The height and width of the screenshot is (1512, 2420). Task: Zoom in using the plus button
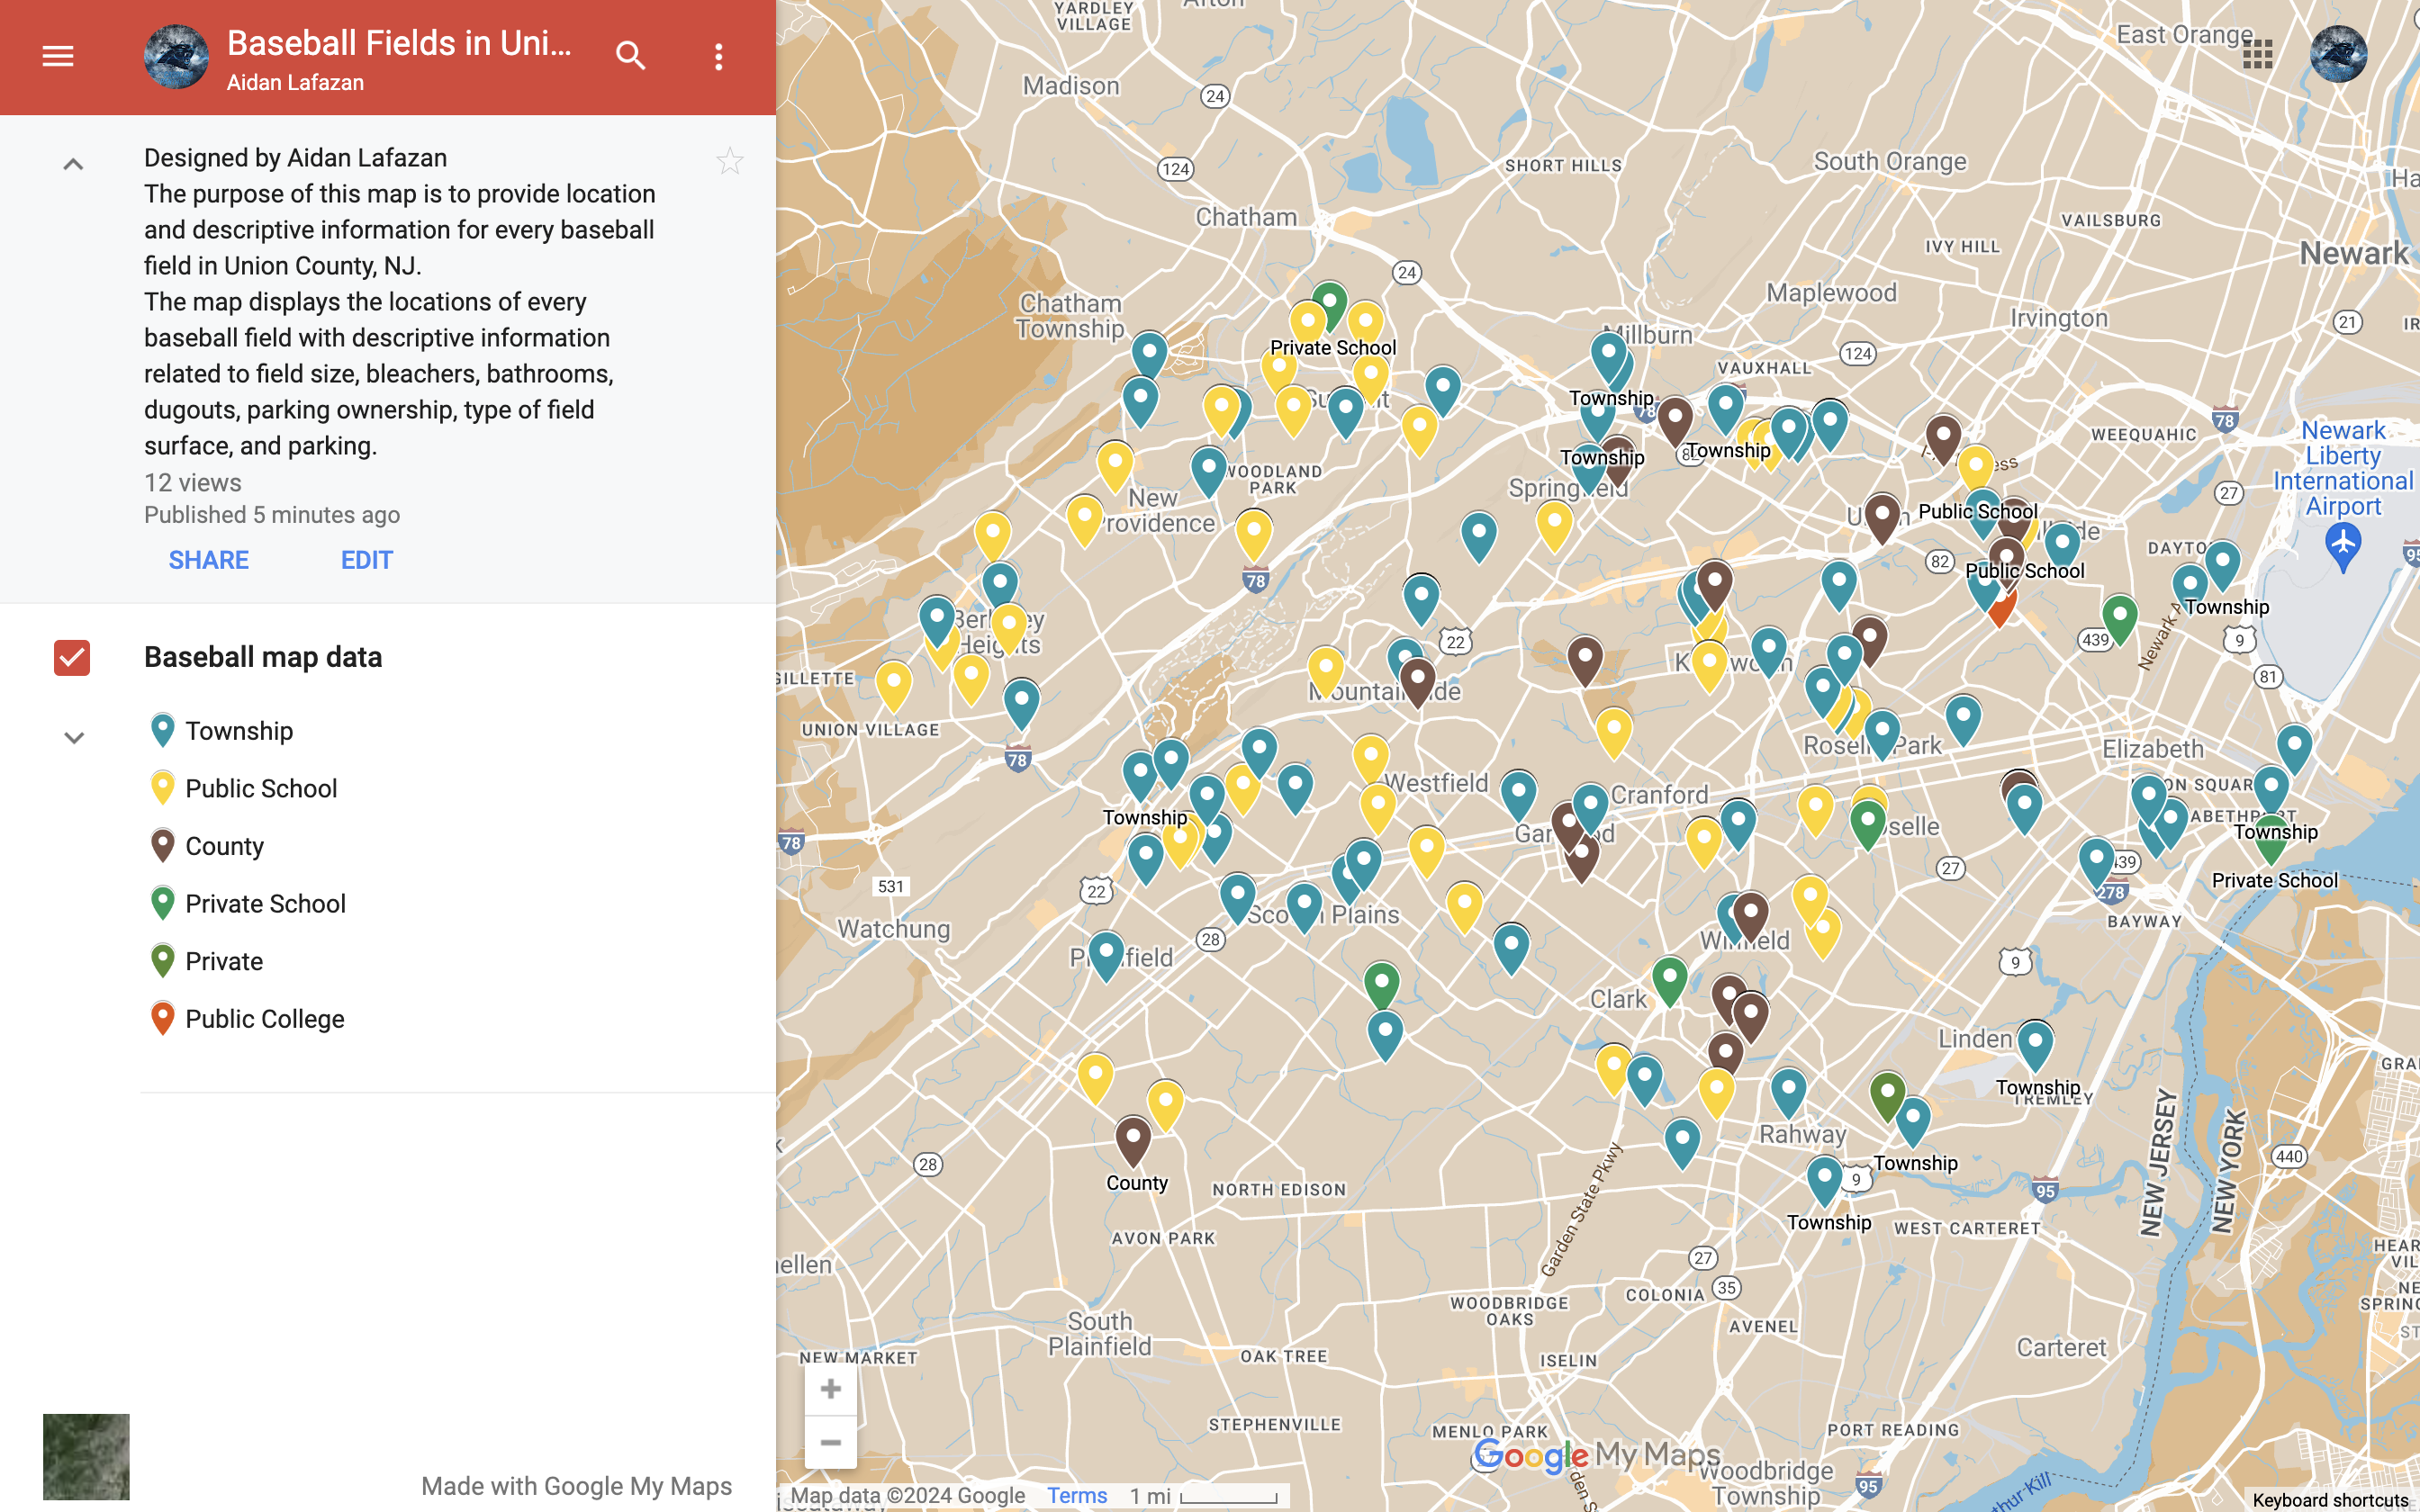point(830,1389)
